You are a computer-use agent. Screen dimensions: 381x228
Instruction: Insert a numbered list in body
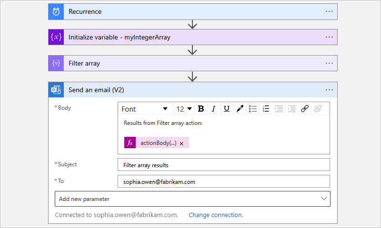pyautogui.click(x=266, y=109)
